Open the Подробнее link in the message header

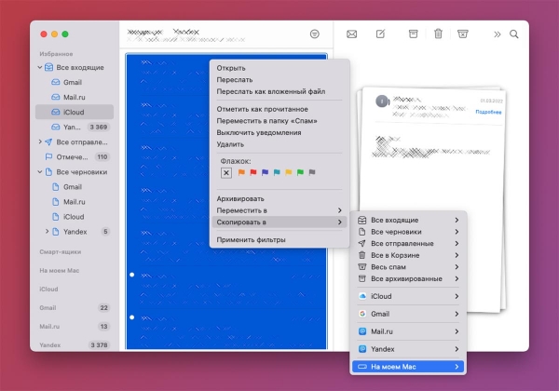(488, 112)
